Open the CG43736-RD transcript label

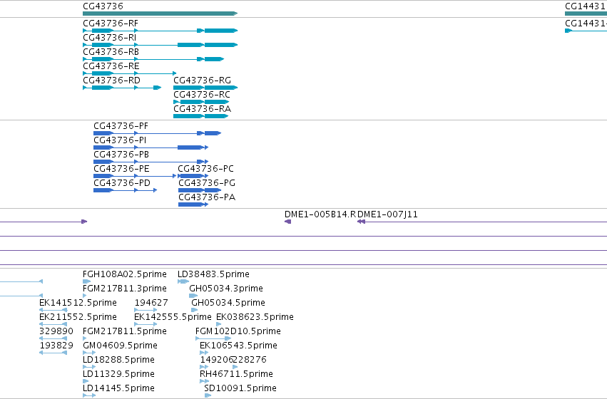click(111, 81)
